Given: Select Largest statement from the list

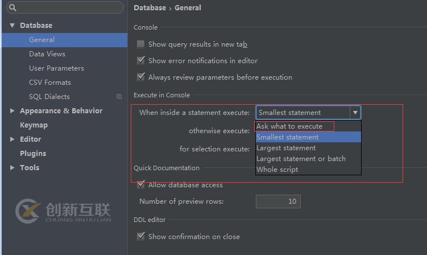Looking at the screenshot, I should (286, 148).
